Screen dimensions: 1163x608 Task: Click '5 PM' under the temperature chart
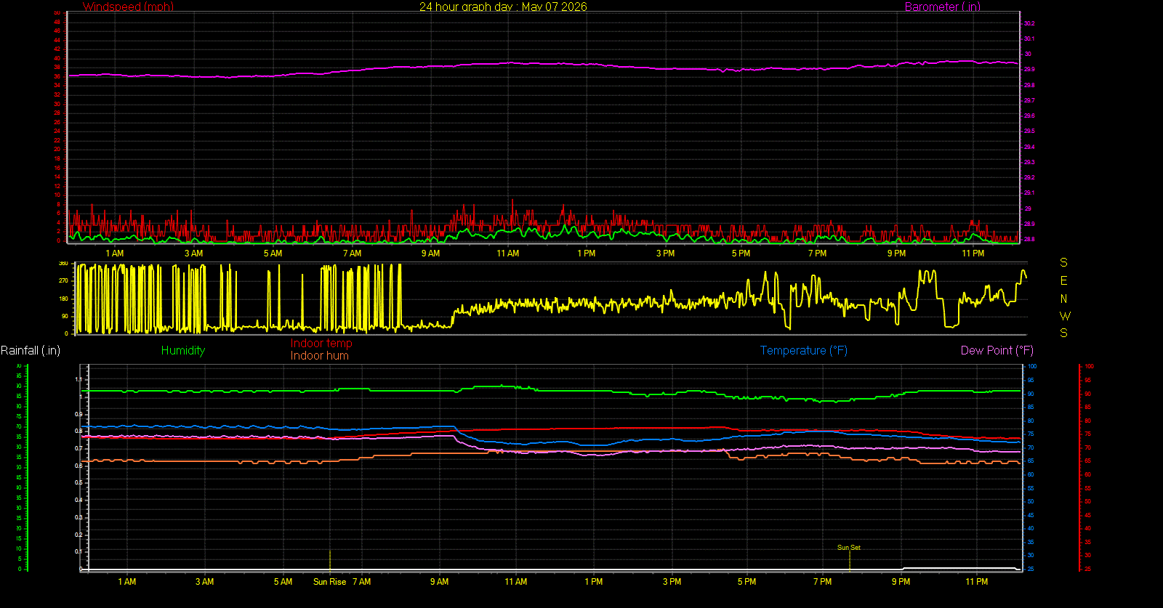tap(747, 582)
